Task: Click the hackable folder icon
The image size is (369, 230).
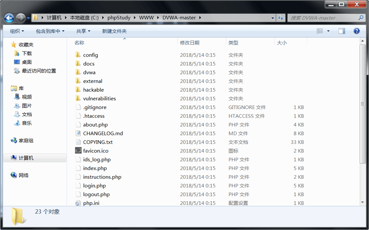Action: point(78,90)
